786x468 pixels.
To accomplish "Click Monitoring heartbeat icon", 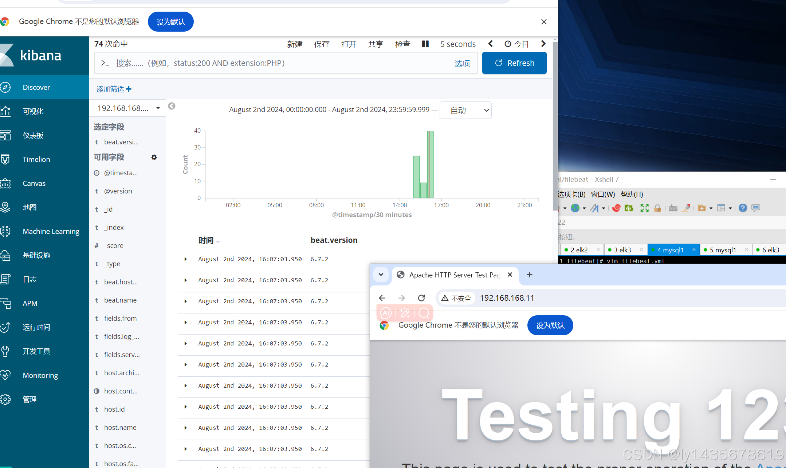I will point(6,375).
